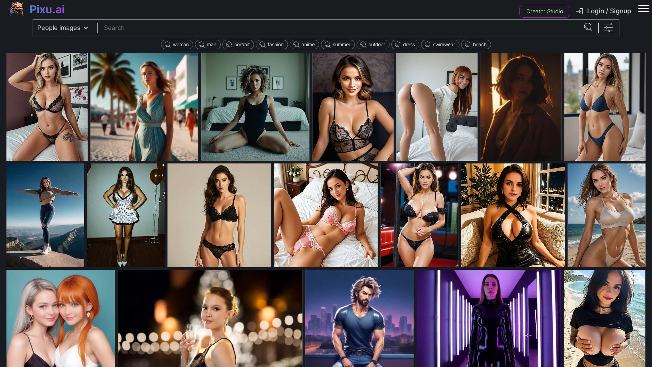Open Creator Studio
This screenshot has height=367, width=652.
[x=544, y=11]
